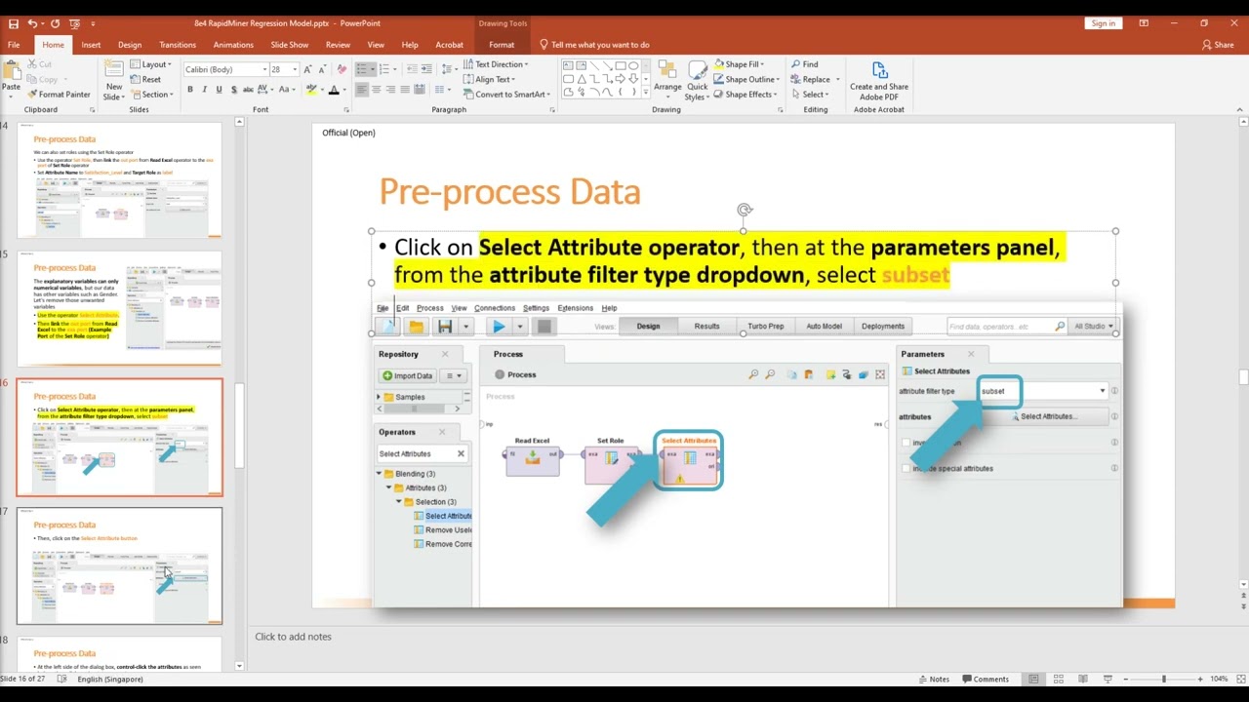The image size is (1249, 702).
Task: Click the Sign in button
Action: point(1103,23)
